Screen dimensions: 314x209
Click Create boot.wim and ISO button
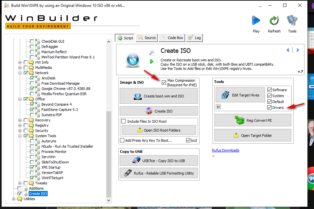click(x=158, y=96)
